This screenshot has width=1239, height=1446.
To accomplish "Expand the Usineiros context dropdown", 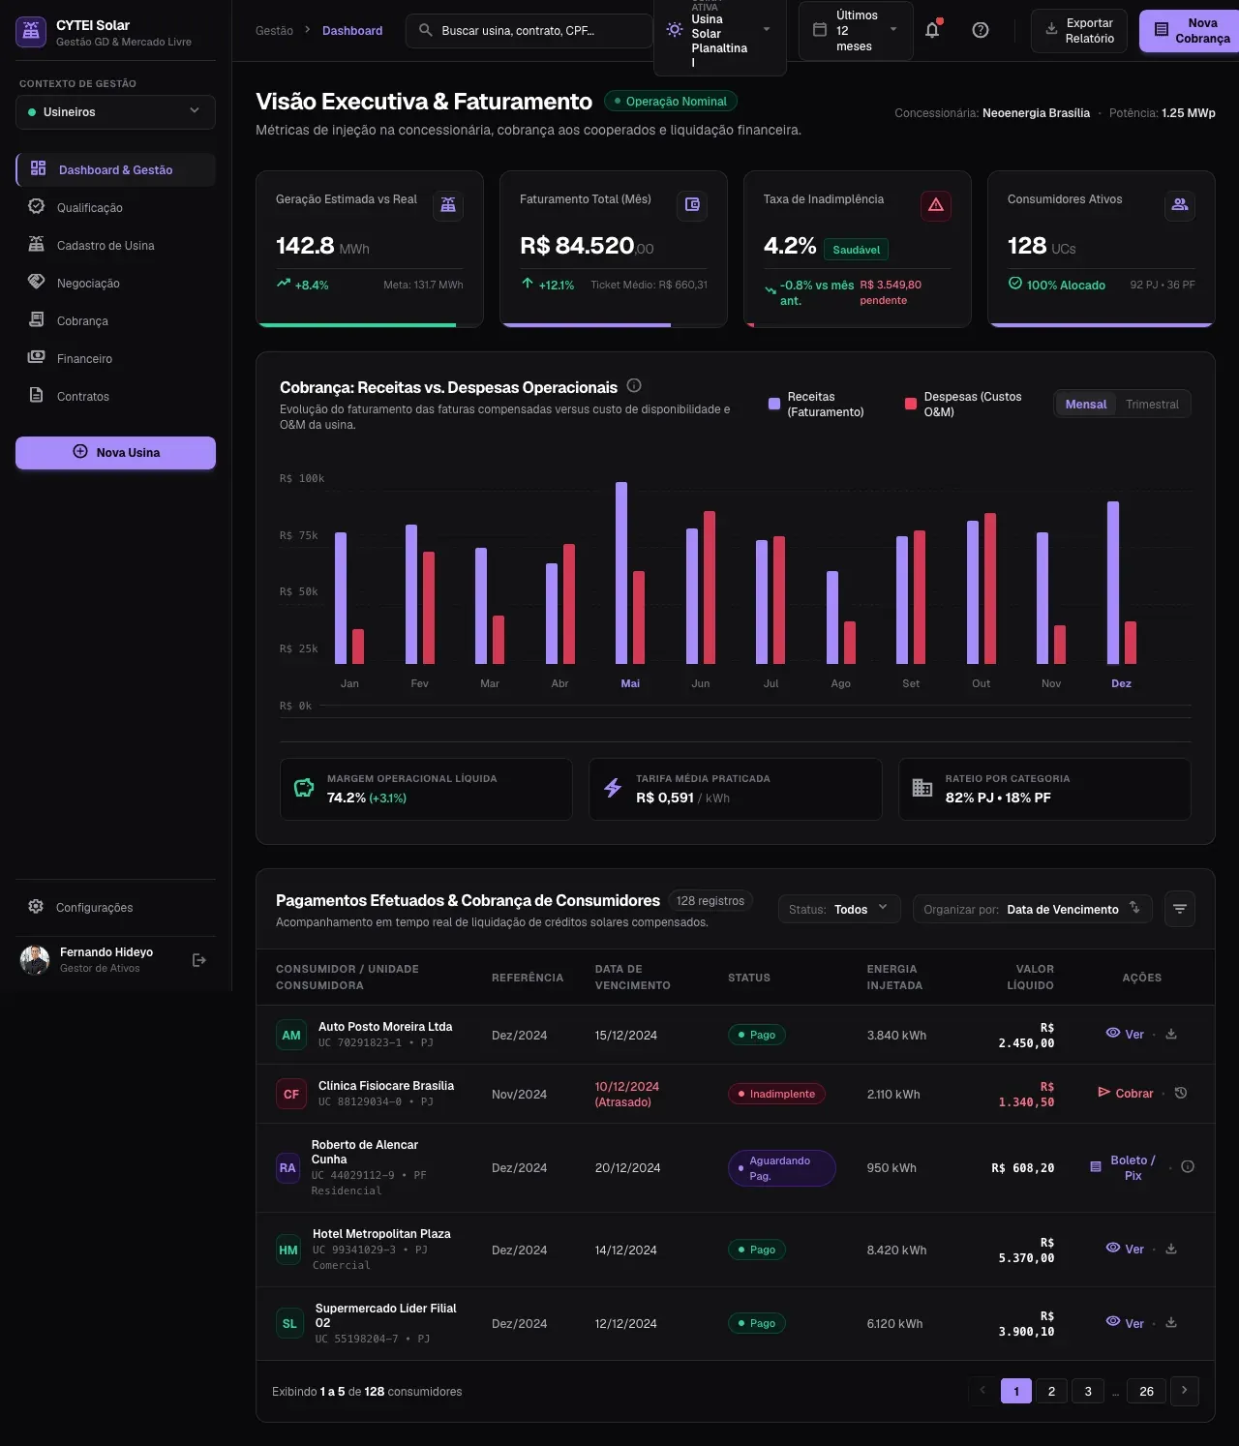I will point(115,112).
